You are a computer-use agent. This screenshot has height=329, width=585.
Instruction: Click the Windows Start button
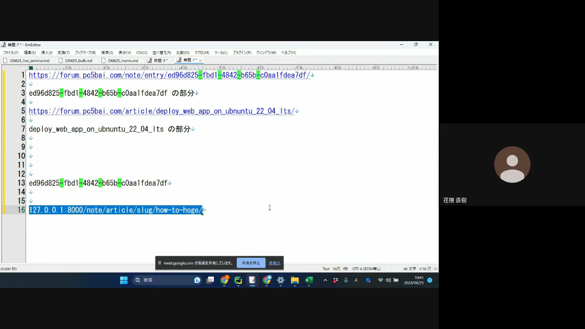[x=124, y=280]
